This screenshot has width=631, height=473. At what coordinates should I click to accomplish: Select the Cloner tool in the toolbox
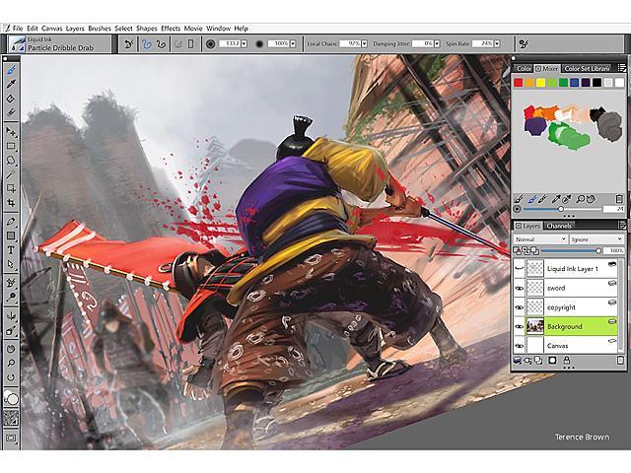click(11, 283)
